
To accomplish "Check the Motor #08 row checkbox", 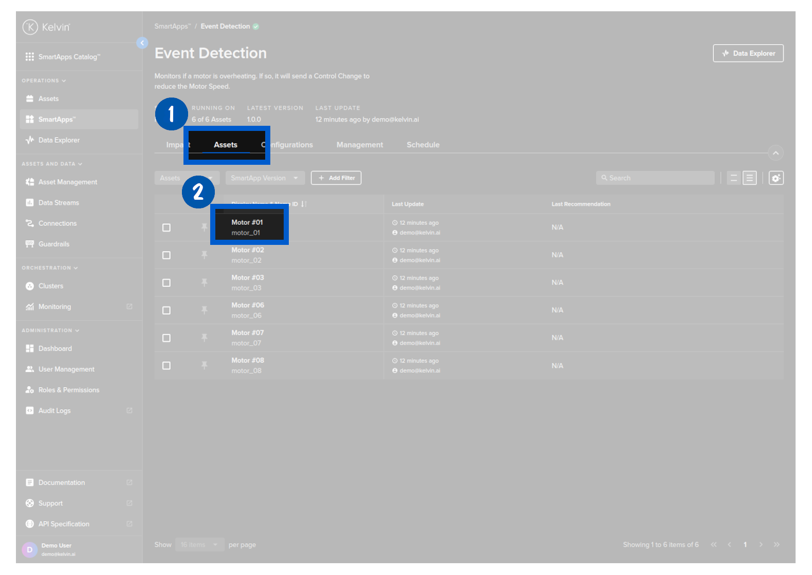I will click(x=167, y=366).
